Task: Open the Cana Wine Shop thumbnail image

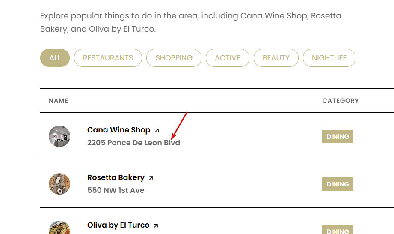Action: tap(59, 136)
